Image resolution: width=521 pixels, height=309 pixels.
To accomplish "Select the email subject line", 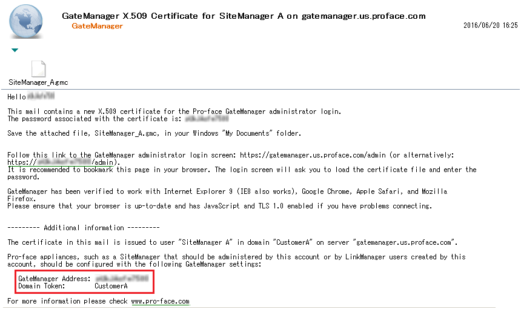I will [x=244, y=16].
